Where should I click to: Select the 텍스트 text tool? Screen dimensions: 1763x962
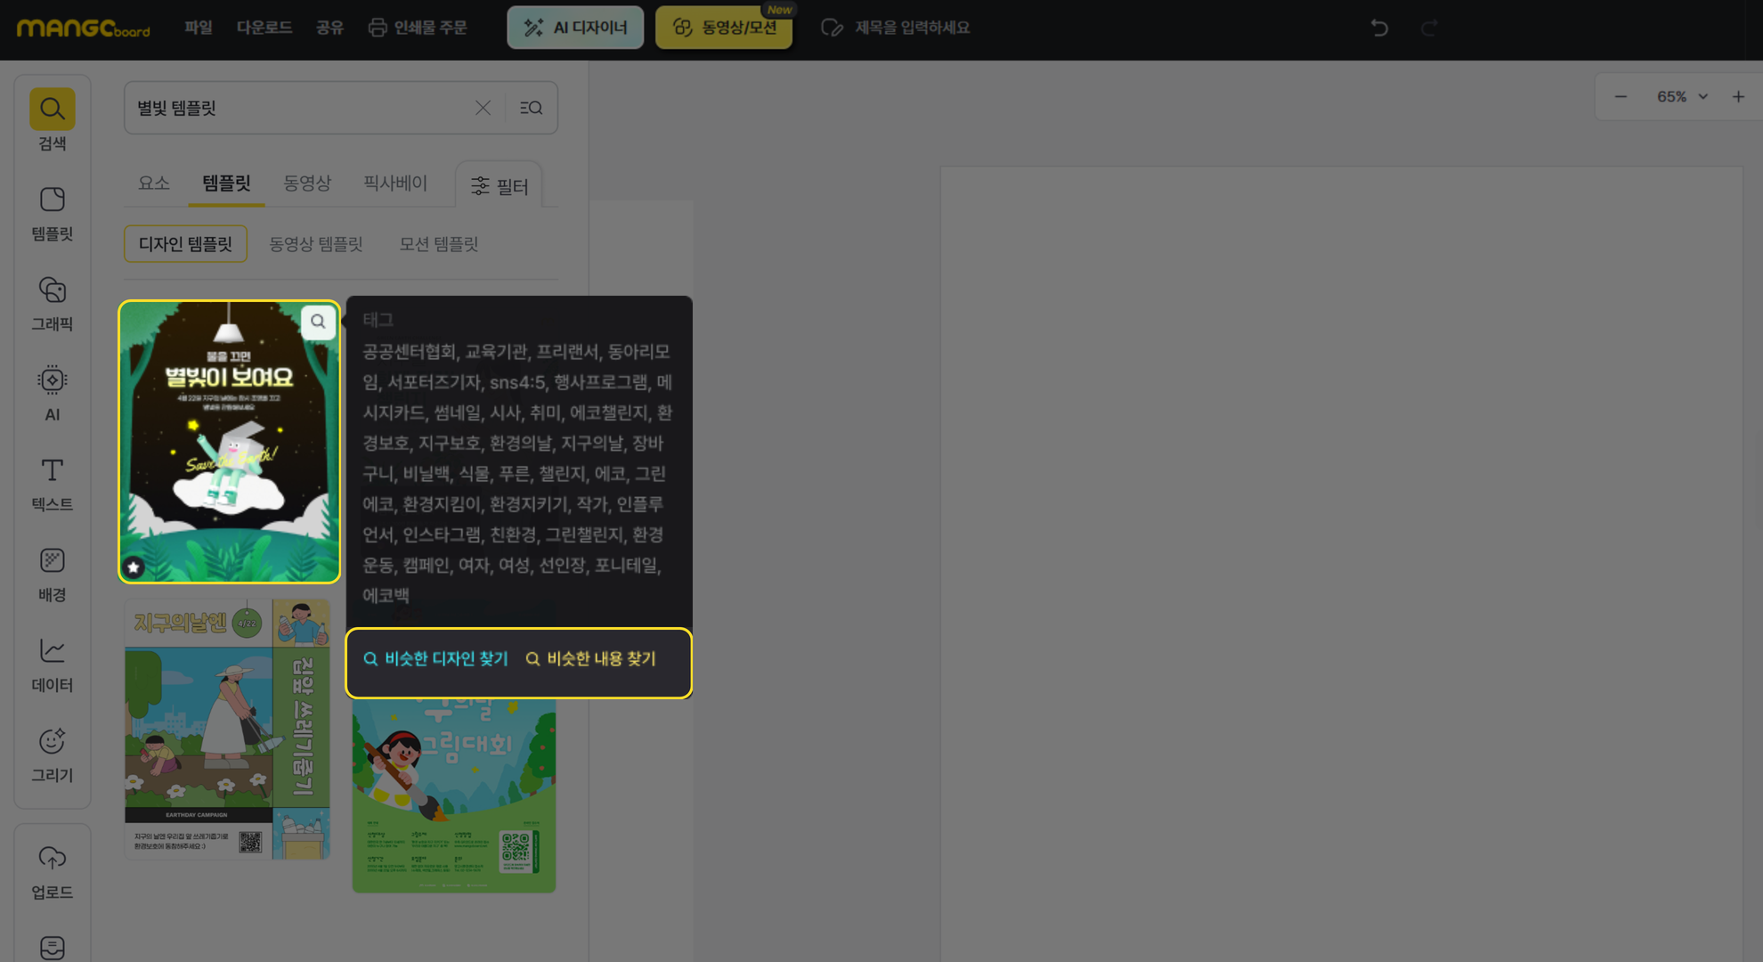(52, 485)
